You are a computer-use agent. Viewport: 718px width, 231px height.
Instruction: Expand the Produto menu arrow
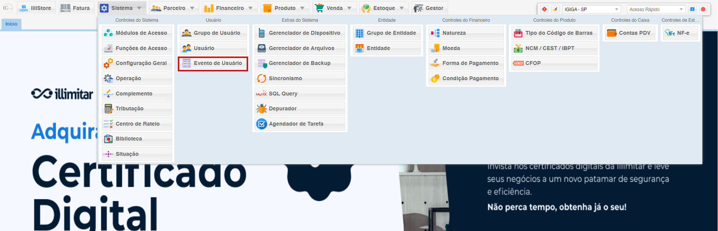pos(302,8)
